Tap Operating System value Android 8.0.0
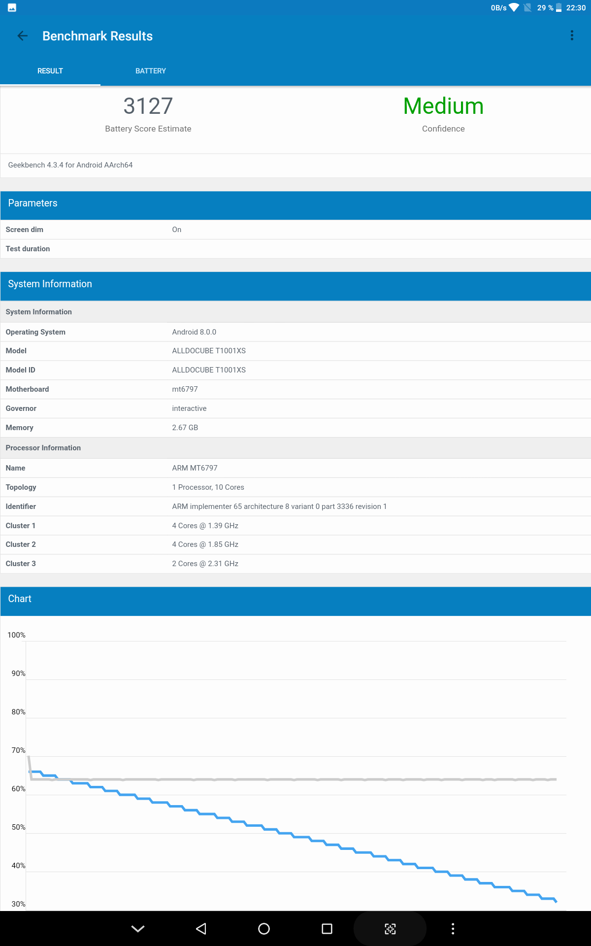 click(194, 332)
